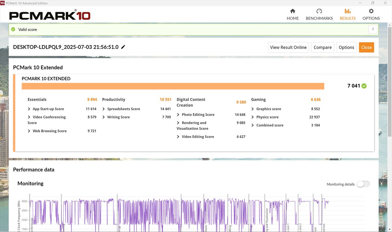The image size is (392, 232).
Task: Click the 4500 MHz axis label
Action: pyautogui.click(x=25, y=202)
